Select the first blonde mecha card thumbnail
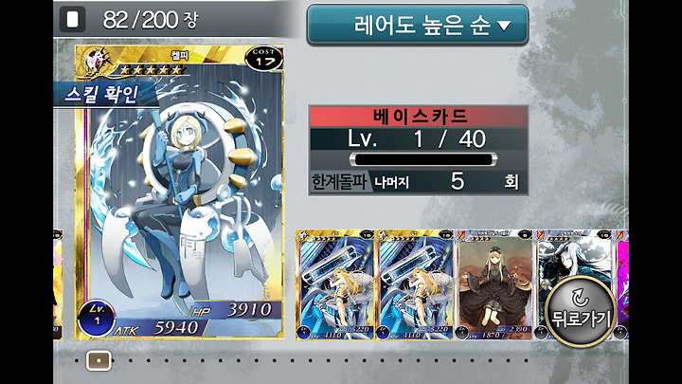This screenshot has width=682, height=384. [x=335, y=284]
